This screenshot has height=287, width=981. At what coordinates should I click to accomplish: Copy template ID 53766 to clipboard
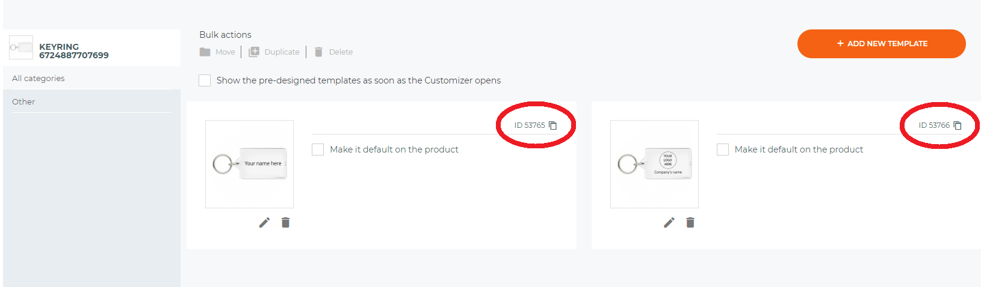pos(958,125)
